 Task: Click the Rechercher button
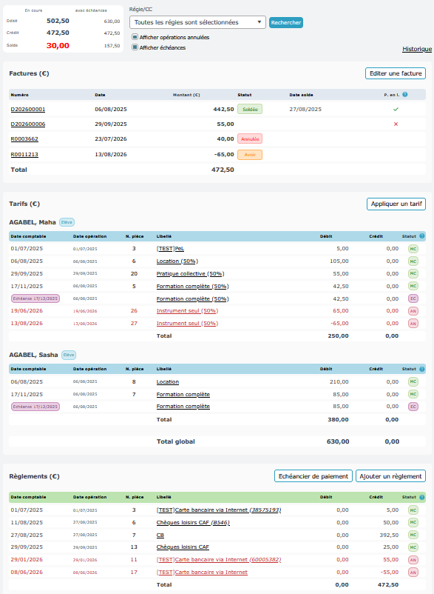(x=286, y=22)
